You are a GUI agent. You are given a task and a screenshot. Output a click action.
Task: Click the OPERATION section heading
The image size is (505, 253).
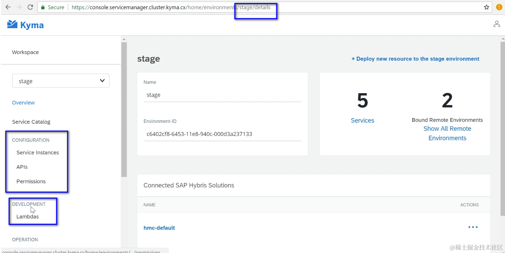point(25,239)
